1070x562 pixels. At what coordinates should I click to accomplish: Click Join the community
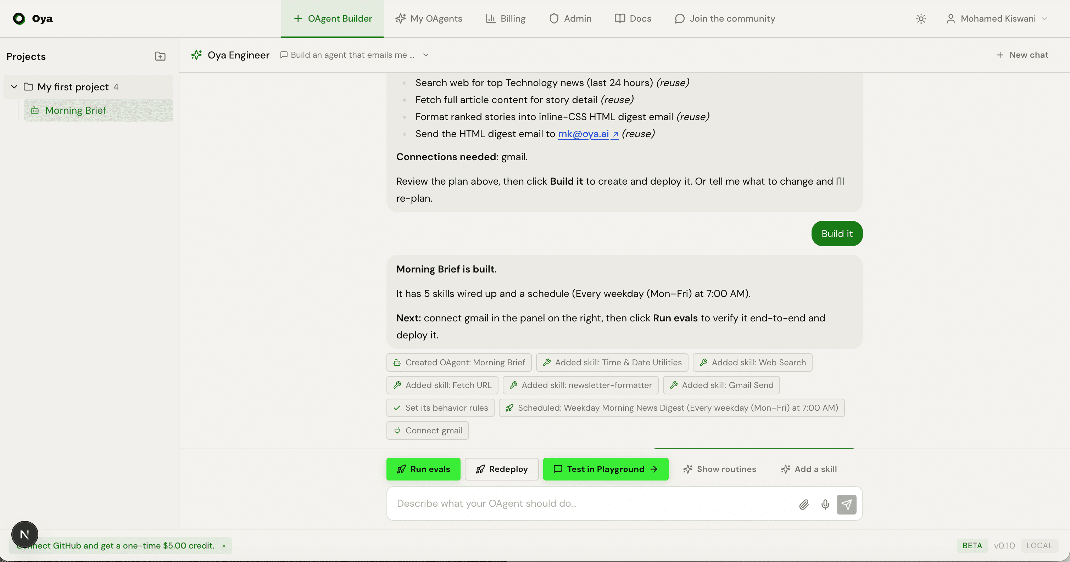[x=725, y=19]
